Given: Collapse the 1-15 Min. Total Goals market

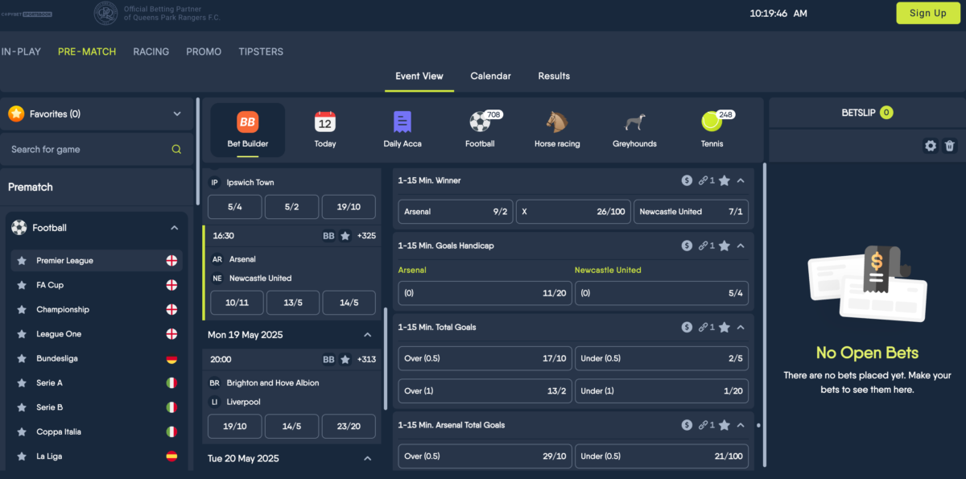Looking at the screenshot, I should [x=741, y=327].
